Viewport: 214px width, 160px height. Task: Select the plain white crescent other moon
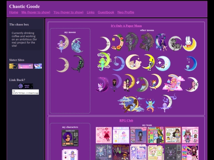[104, 44]
